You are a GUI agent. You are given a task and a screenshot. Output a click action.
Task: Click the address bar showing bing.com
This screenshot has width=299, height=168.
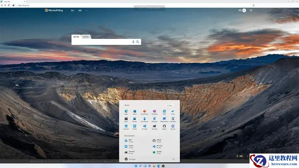point(134,5)
